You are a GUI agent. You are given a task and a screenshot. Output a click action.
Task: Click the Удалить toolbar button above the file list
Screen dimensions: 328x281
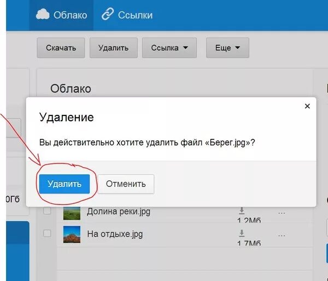tap(114, 48)
